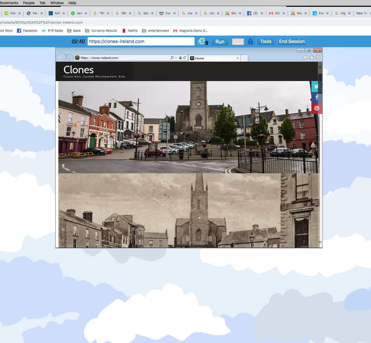Screen dimensions: 371x343
Task: Share the page via Twitter icon
Action: click(316, 87)
